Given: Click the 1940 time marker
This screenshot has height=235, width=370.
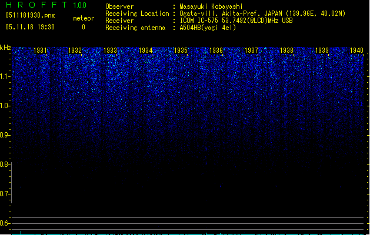Looking at the screenshot, I should [357, 51].
